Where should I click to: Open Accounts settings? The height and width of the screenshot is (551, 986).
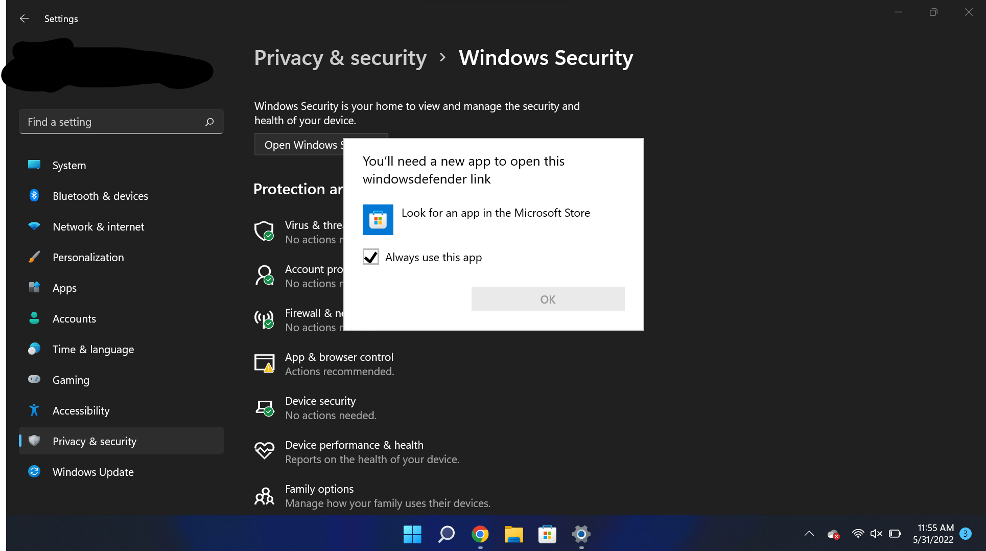(121, 318)
